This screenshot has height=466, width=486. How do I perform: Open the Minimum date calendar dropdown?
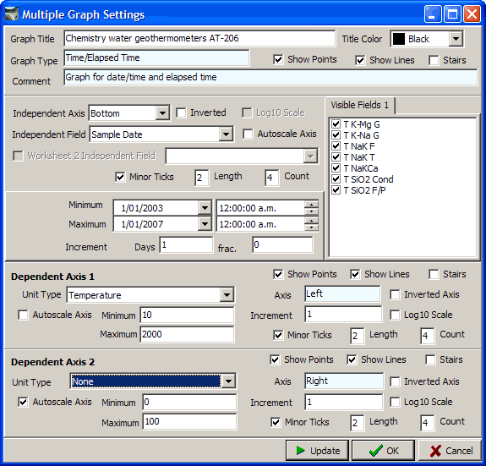[205, 208]
